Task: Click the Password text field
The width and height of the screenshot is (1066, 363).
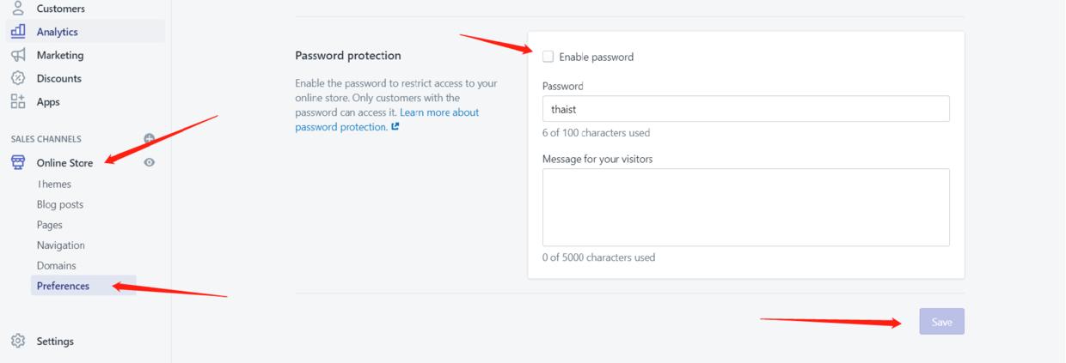Action: (x=745, y=109)
